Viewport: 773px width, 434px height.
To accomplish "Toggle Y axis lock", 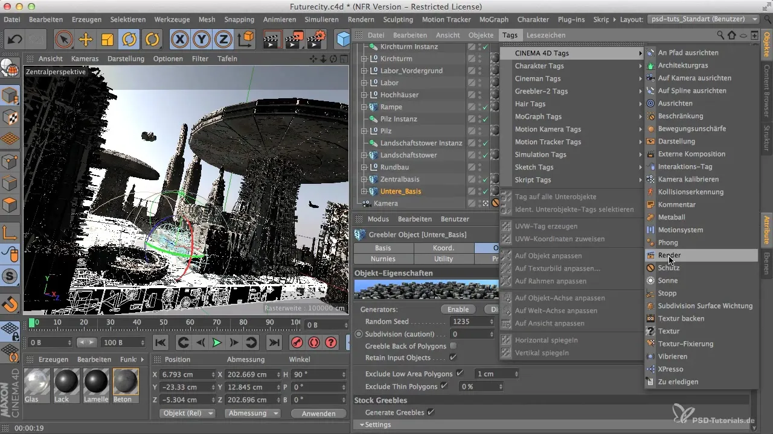I will pyautogui.click(x=202, y=40).
